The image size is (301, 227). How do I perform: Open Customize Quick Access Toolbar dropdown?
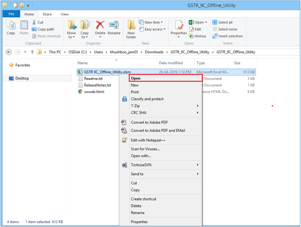28,6
